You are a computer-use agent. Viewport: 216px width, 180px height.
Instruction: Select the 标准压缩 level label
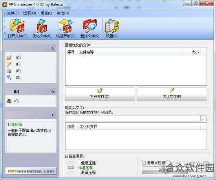(85, 168)
